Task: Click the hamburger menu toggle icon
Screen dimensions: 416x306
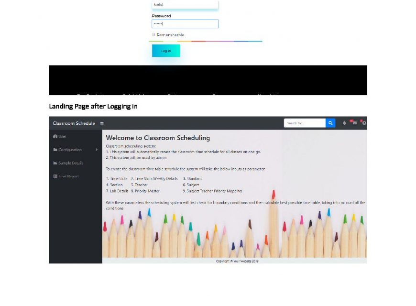Action: (x=102, y=123)
